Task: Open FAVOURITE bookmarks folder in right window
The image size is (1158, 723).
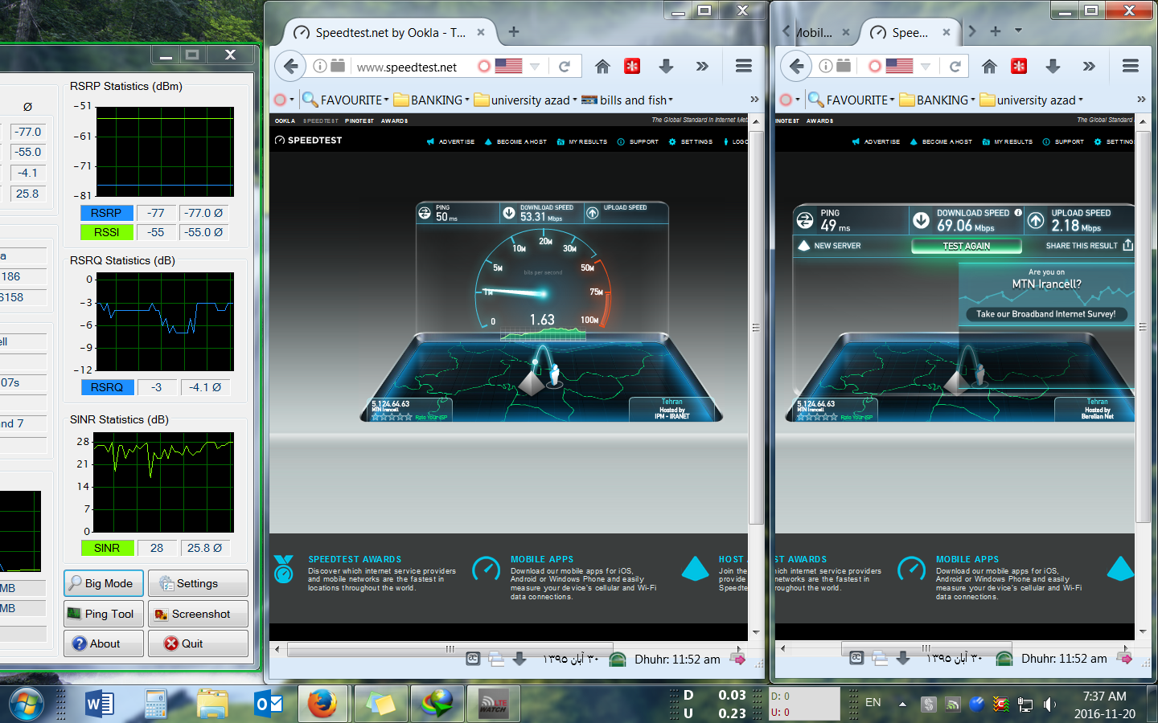Action: pyautogui.click(x=852, y=100)
